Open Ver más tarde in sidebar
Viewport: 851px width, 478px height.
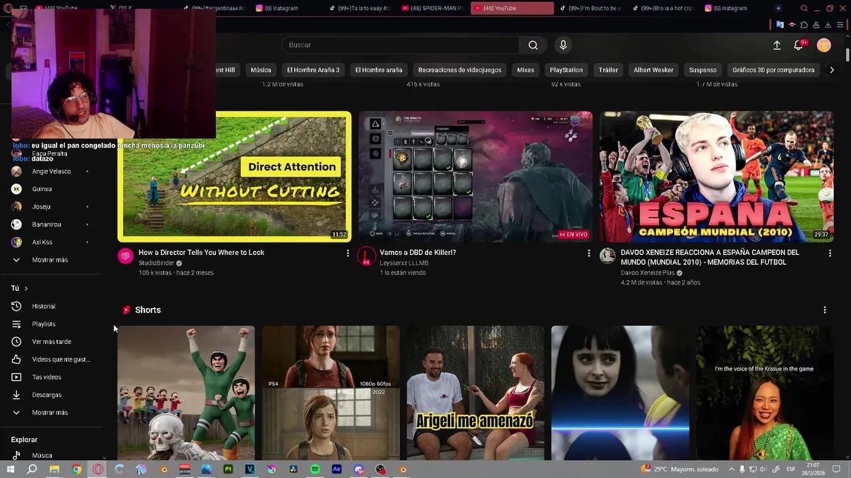coord(51,342)
